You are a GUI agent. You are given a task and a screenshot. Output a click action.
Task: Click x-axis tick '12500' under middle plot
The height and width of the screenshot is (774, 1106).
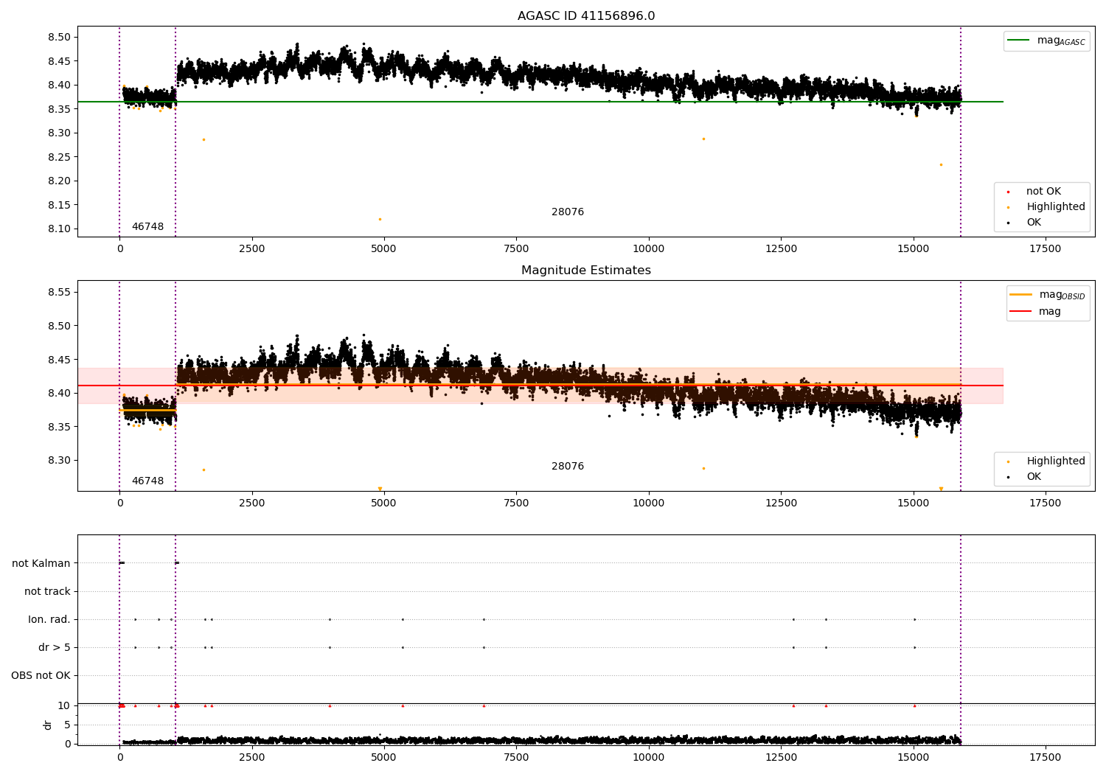click(781, 503)
